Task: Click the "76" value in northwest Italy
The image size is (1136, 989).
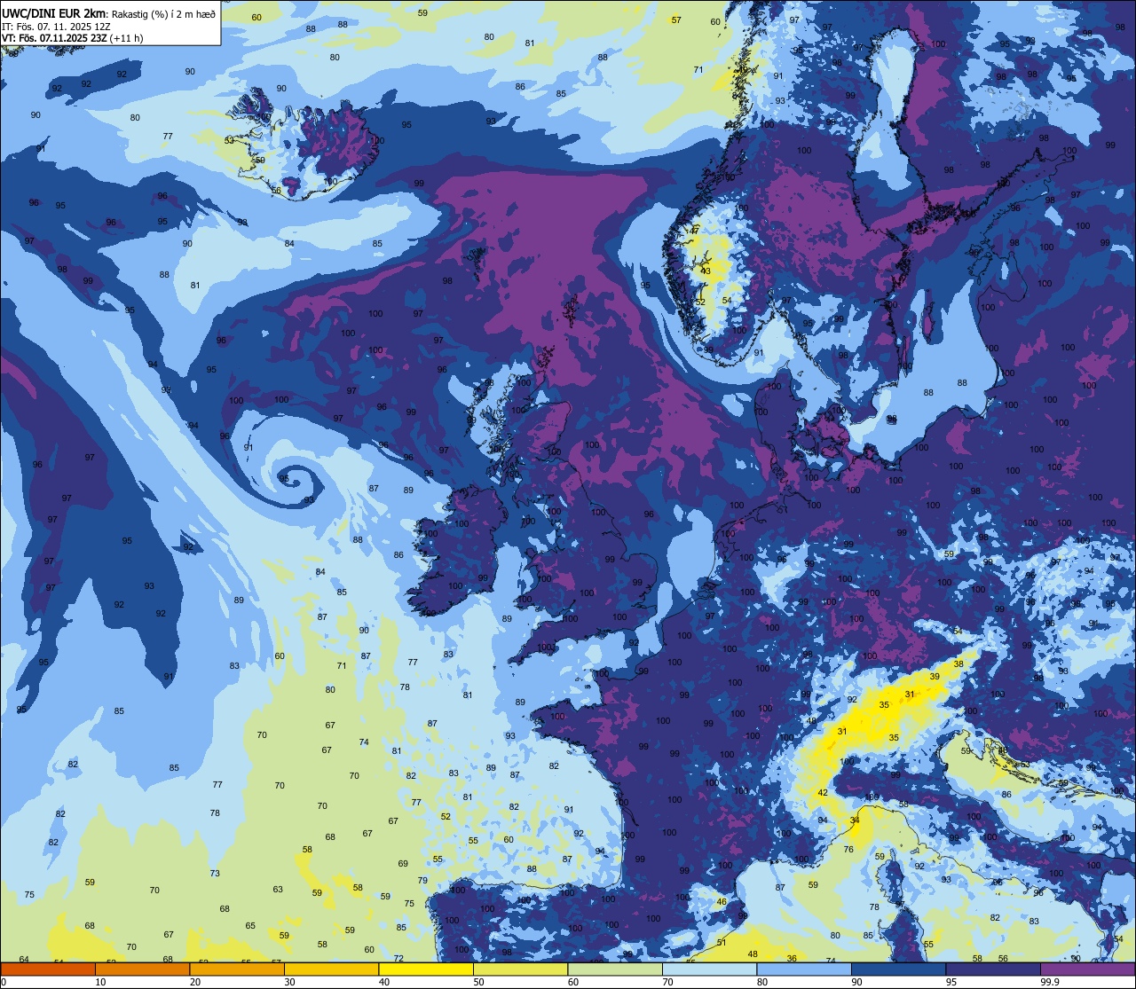Action: [848, 849]
